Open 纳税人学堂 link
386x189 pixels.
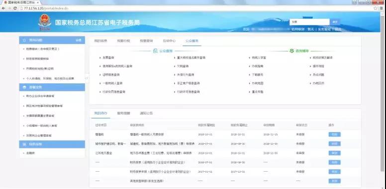[259, 58]
